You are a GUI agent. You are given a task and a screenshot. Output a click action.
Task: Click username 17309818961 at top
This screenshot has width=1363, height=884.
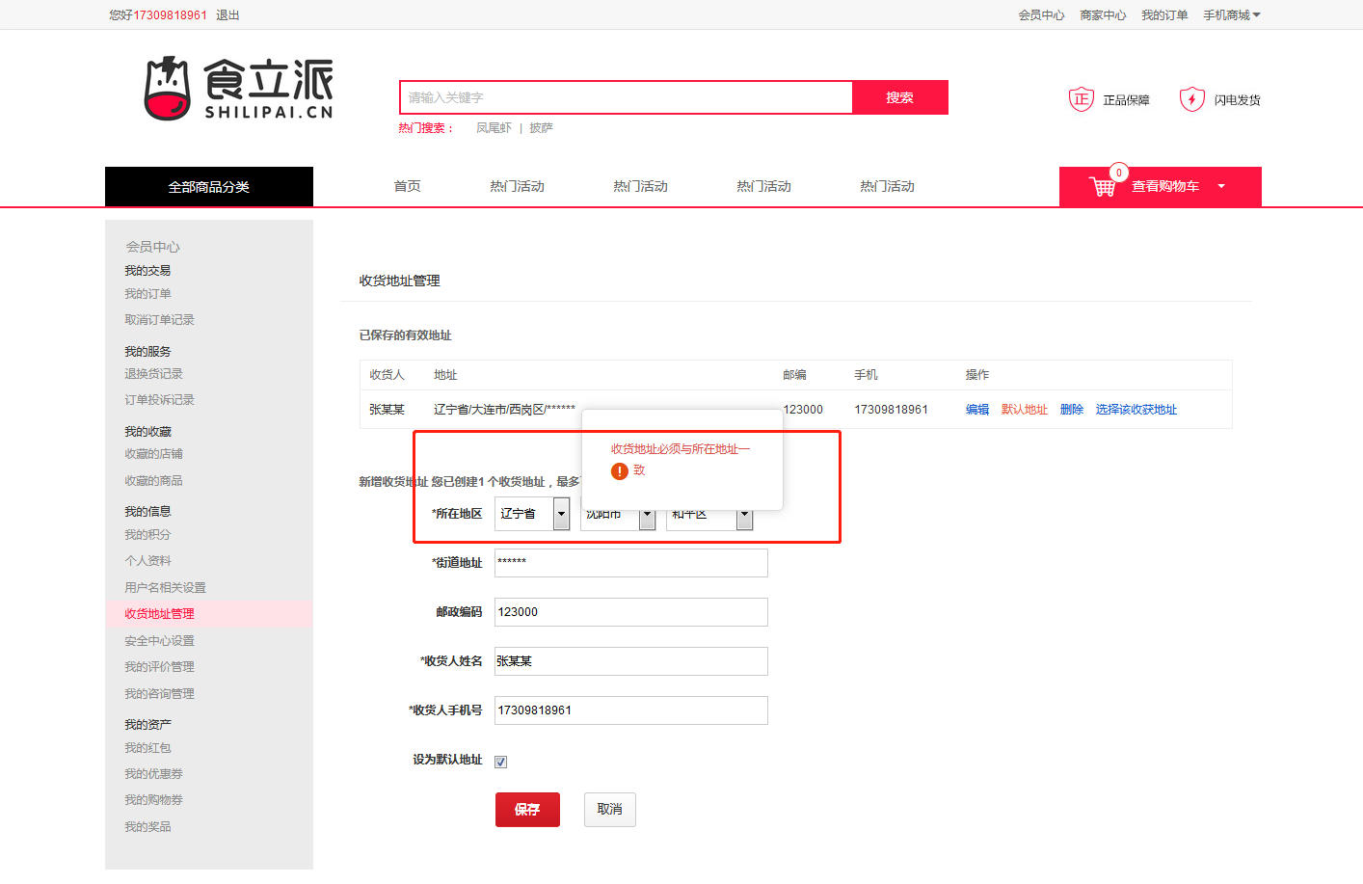(170, 15)
